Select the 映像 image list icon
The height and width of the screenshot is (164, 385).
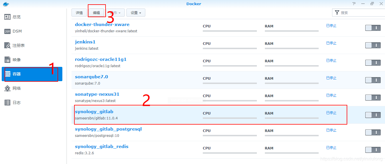(x=7, y=60)
